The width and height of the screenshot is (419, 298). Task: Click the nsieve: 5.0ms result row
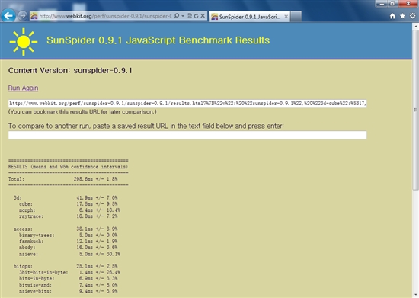coord(69,254)
